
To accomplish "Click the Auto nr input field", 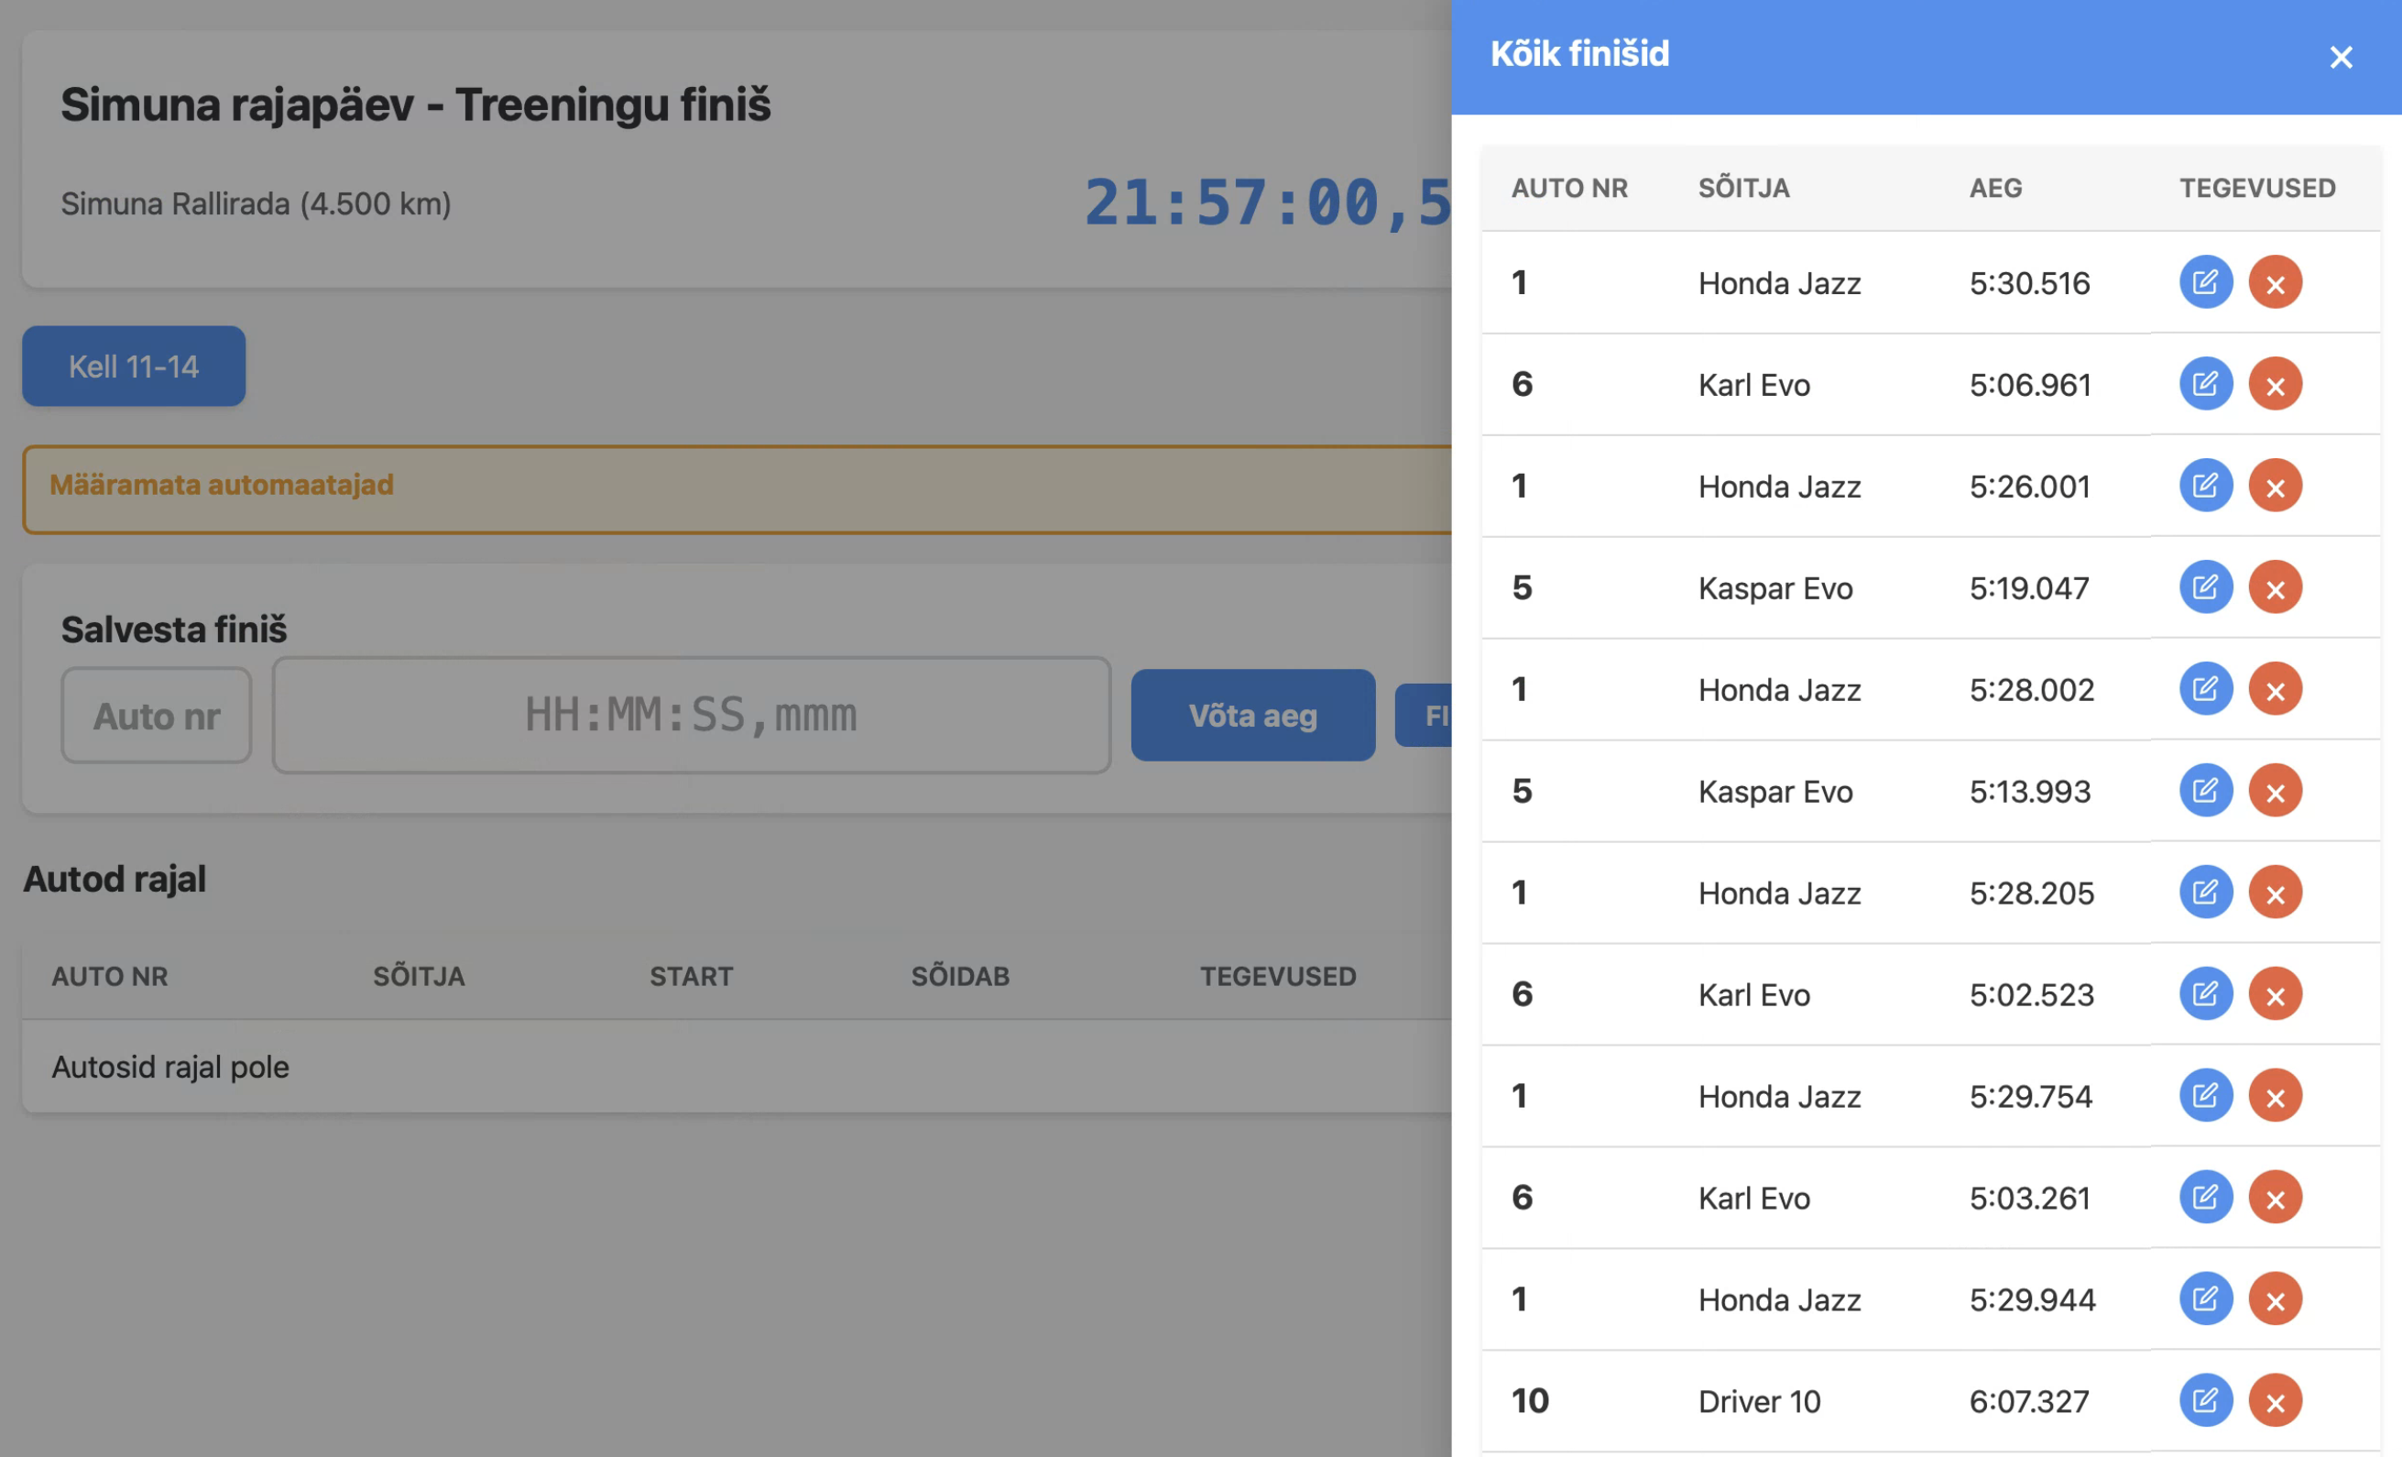I will 156,716.
